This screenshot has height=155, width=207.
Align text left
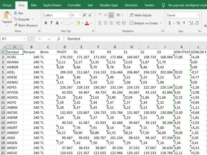100,23
